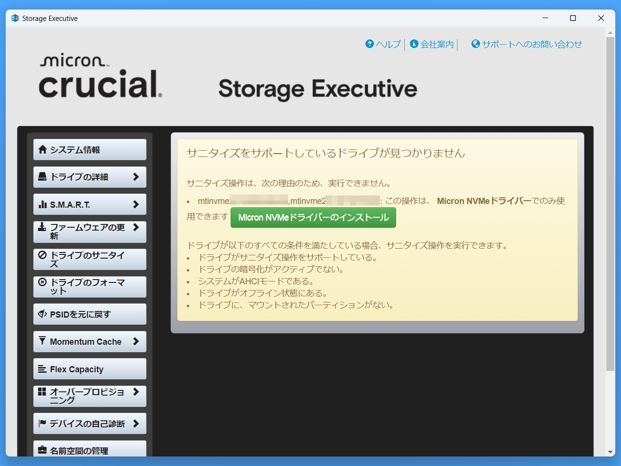The height and width of the screenshot is (466, 621).
Task: Click the vertical scrollbar thumb
Action: pos(610,204)
